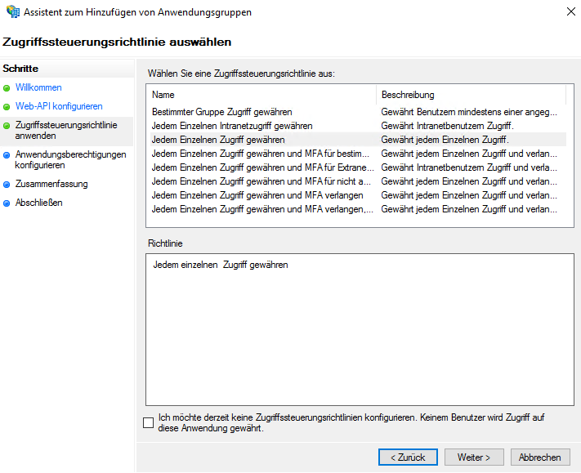Viewport: 581px width, 473px height.
Task: Select policy Bestimmter Gruppe Zugriff gewähren
Action: coord(222,112)
